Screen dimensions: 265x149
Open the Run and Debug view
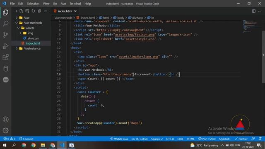(x=5, y=46)
